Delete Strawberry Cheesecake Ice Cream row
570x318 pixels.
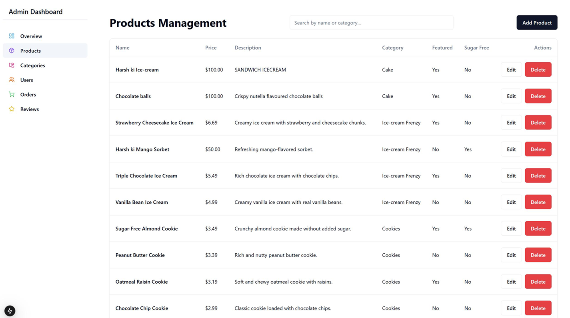pos(538,123)
